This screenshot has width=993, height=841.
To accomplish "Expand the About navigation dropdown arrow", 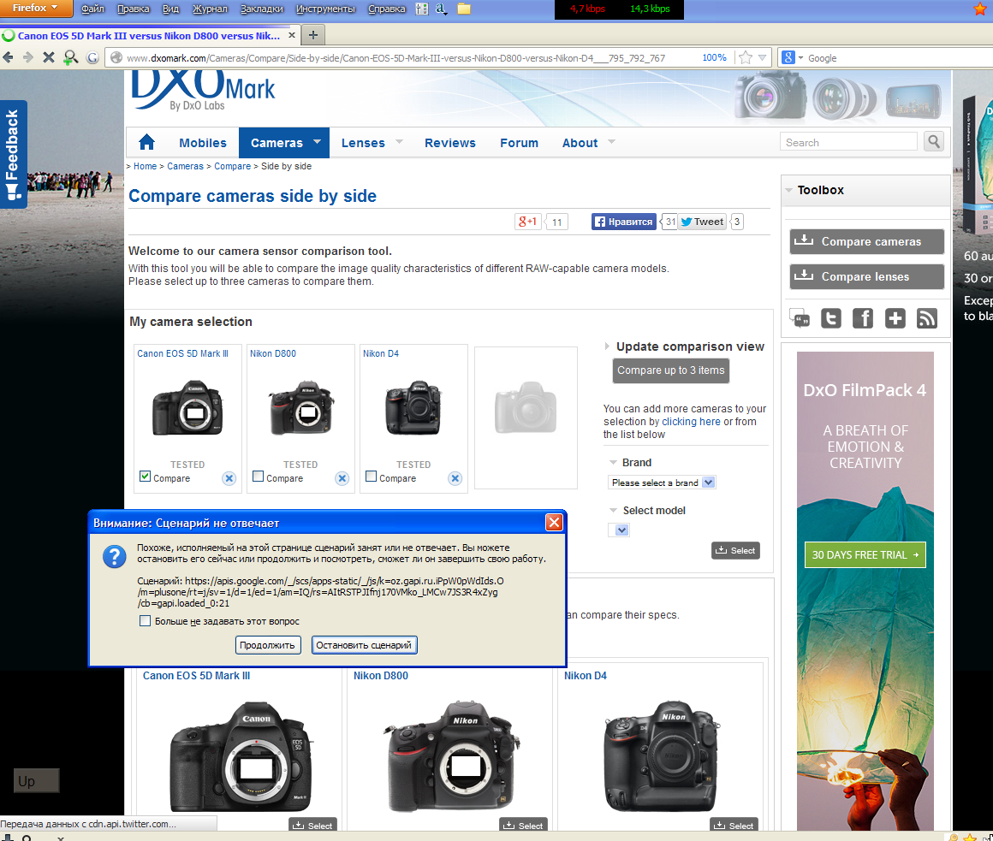I will 611,142.
